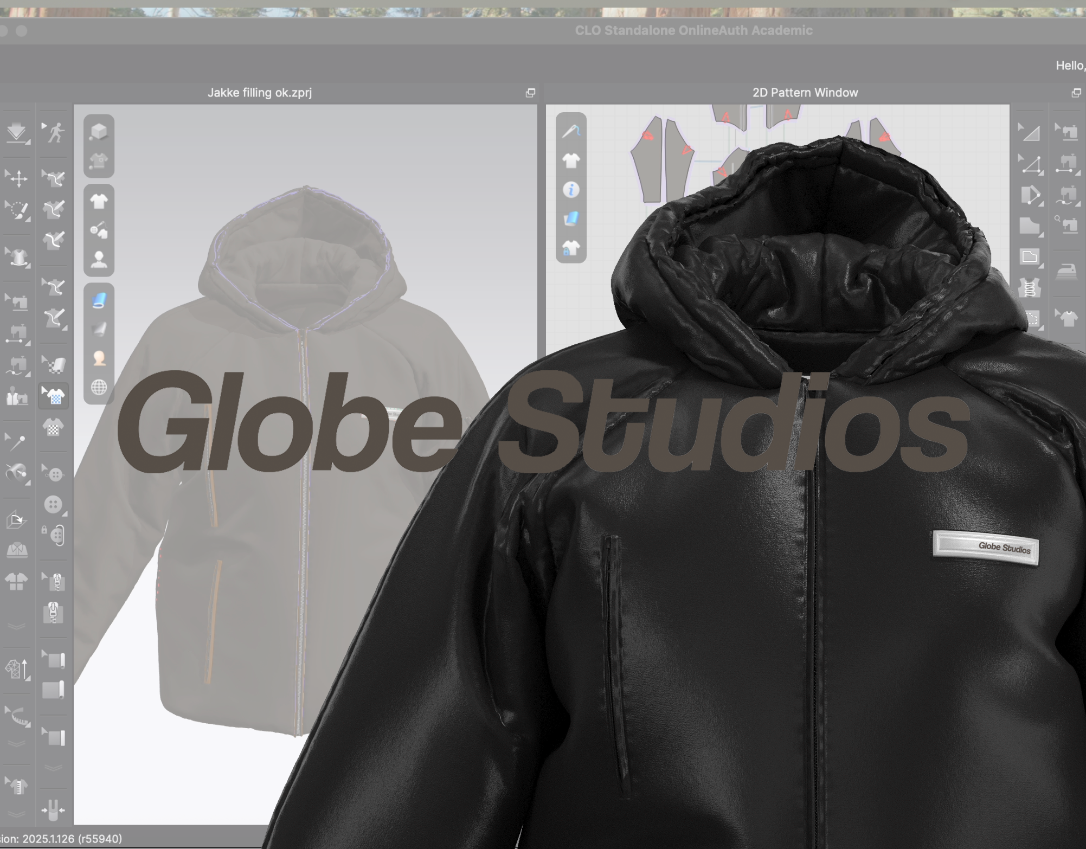Click the 2D Pattern Window title
Image resolution: width=1086 pixels, height=849 pixels.
coord(805,93)
